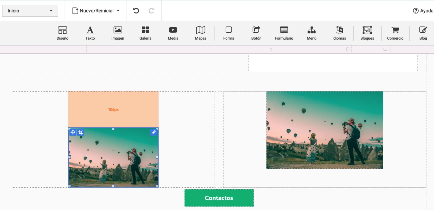
Task: Add a Botón element
Action: click(x=256, y=33)
